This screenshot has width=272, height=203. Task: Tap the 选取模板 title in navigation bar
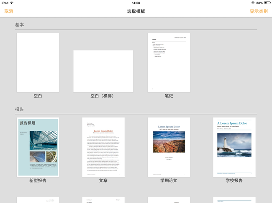[x=136, y=11]
